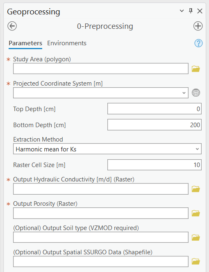
Task: Close the Geoprocessing pane
Action: click(x=200, y=11)
